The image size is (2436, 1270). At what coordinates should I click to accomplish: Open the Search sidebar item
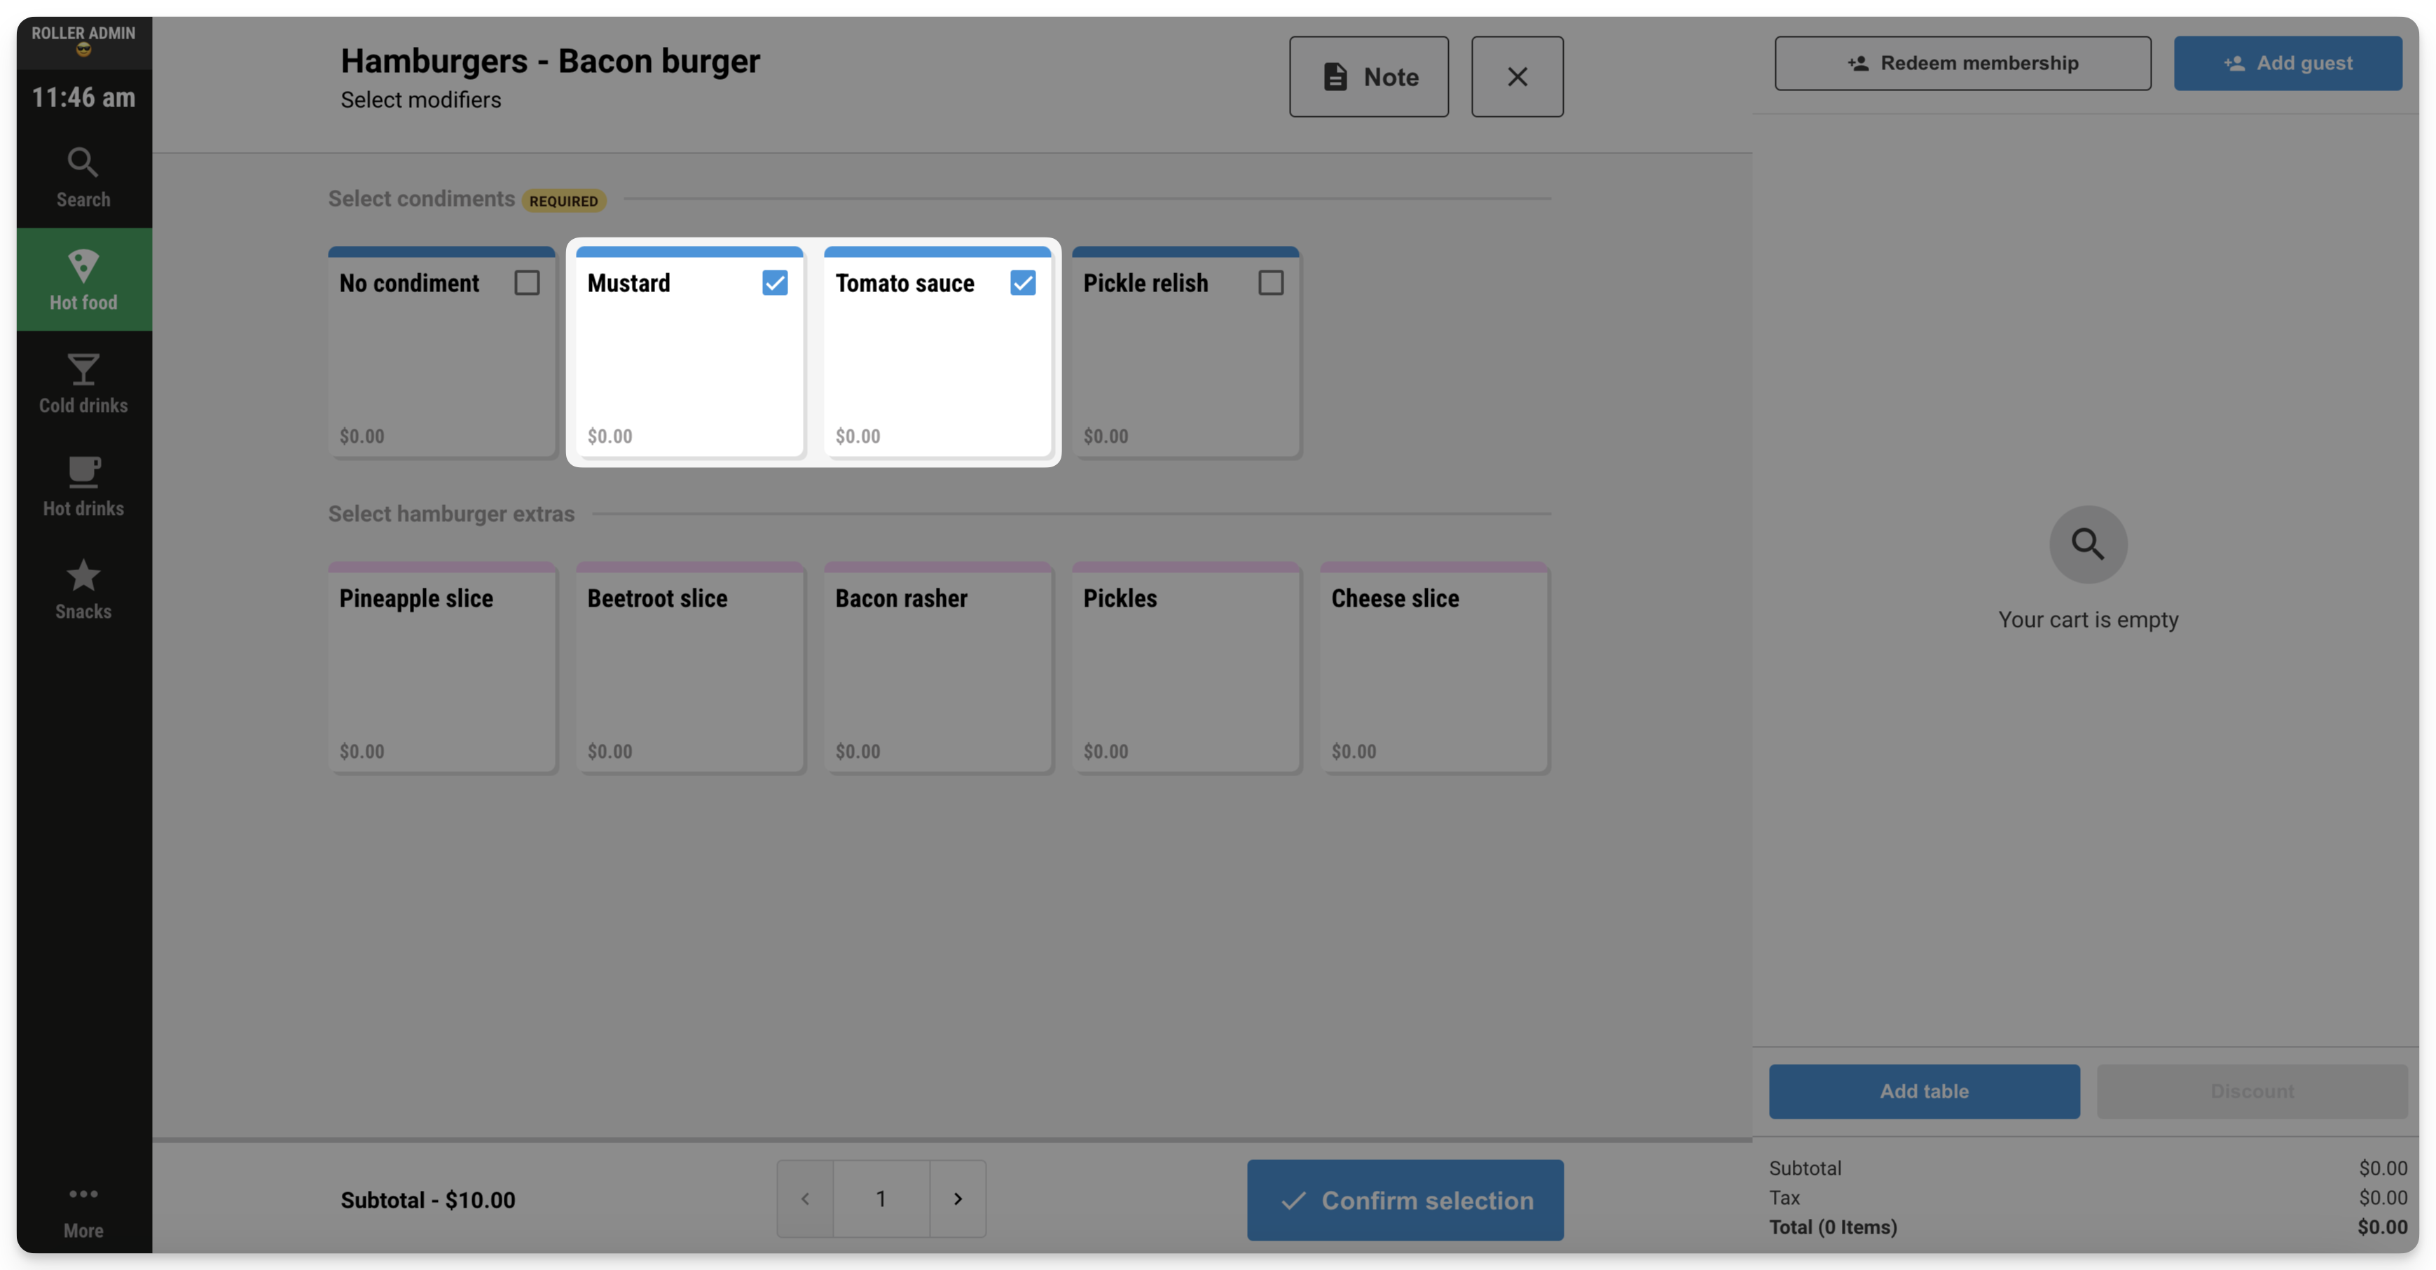click(83, 177)
